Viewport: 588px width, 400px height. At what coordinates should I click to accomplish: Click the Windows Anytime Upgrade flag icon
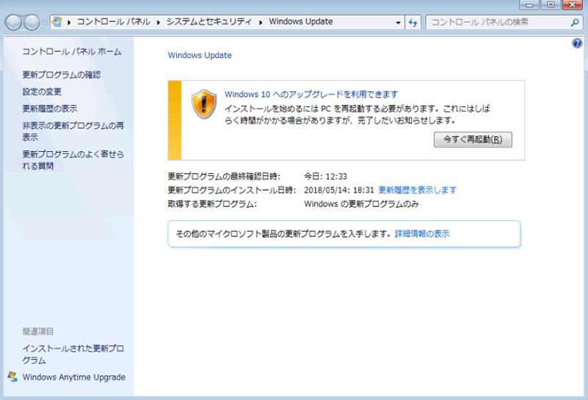12,377
